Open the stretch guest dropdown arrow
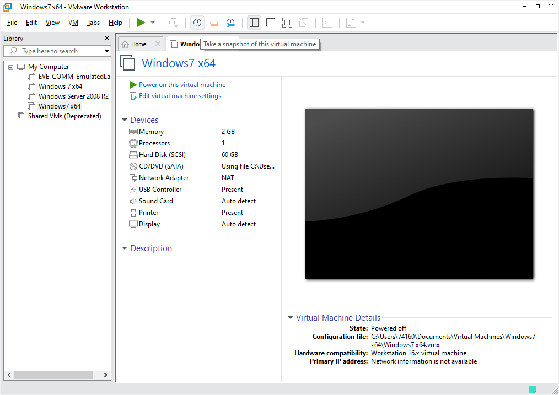559x395 pixels. (363, 23)
